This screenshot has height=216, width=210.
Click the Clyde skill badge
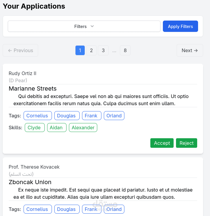[x=34, y=128]
